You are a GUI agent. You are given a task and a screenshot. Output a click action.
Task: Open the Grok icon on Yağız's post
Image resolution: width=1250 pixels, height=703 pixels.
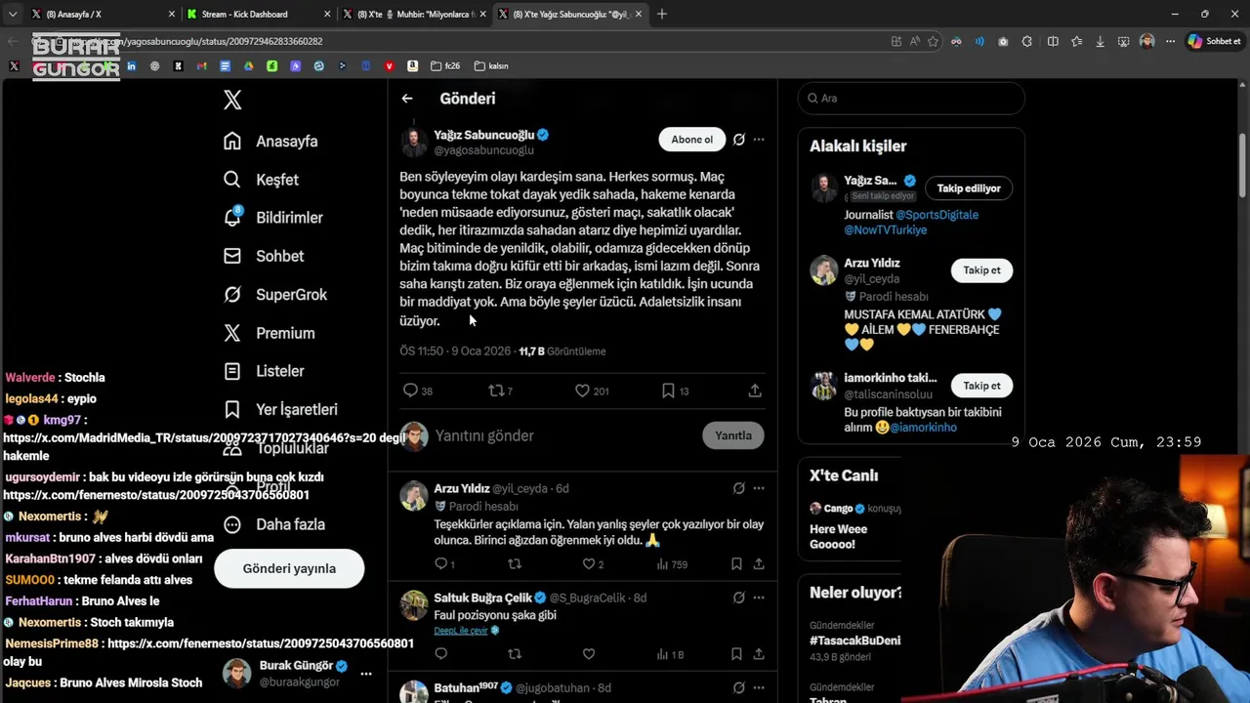pyautogui.click(x=739, y=140)
